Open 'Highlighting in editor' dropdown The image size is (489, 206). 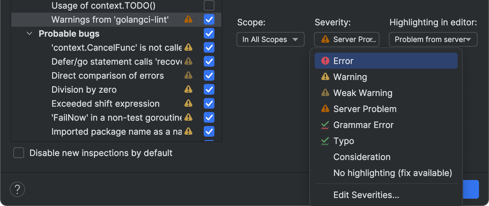(433, 39)
